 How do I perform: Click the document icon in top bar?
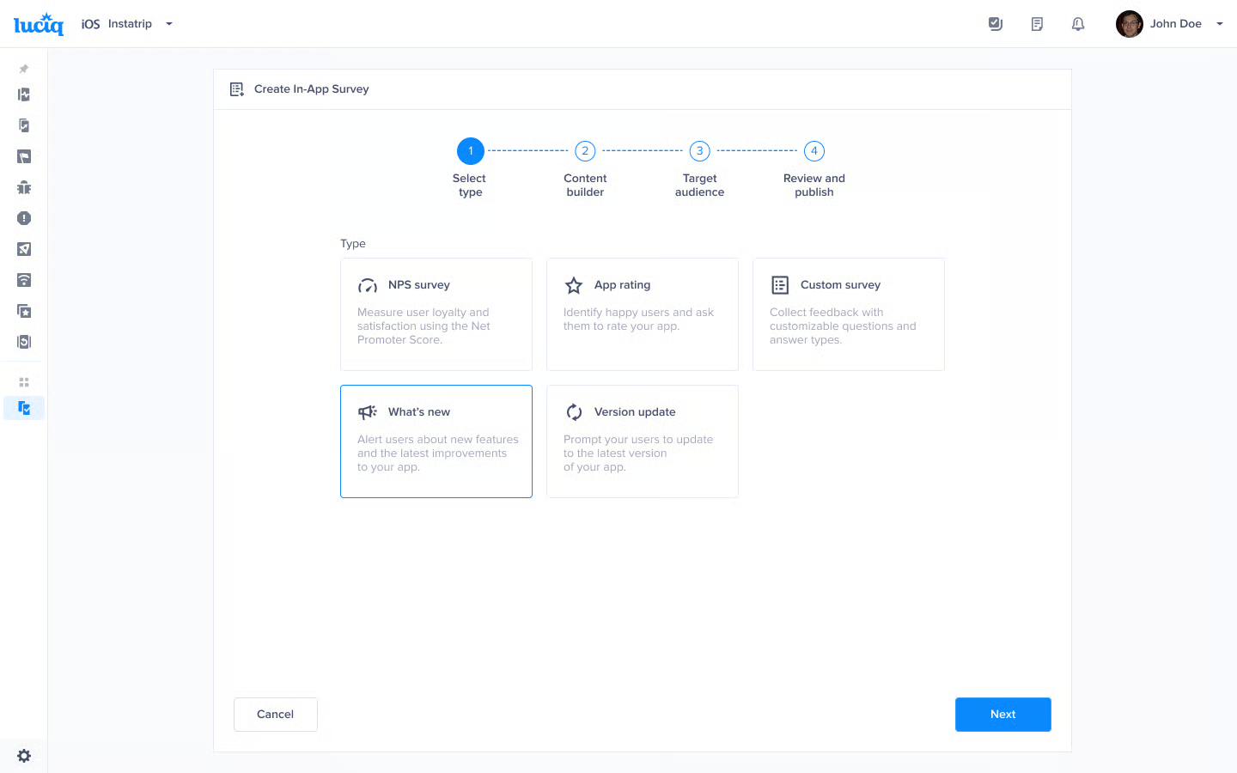[x=1037, y=24]
